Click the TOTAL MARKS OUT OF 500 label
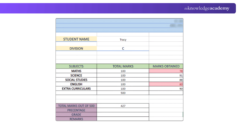This screenshot has width=239, height=126. pos(76,106)
